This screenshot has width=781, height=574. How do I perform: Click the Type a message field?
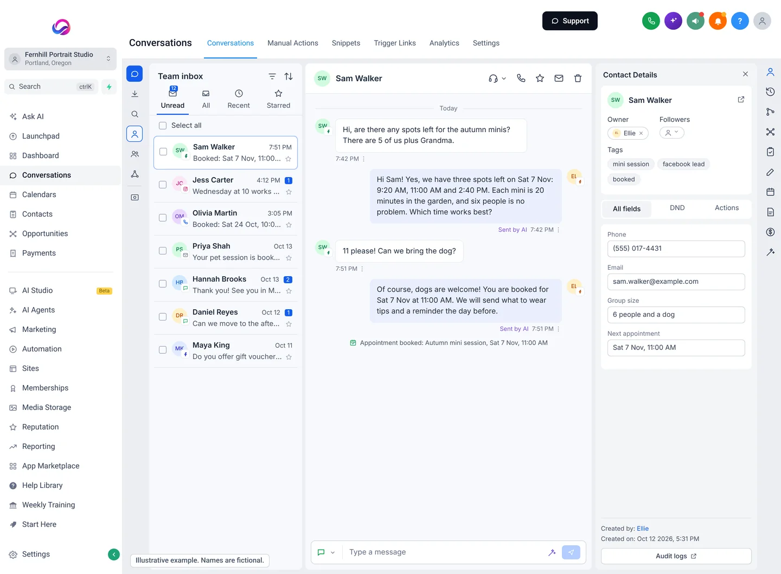pos(445,552)
